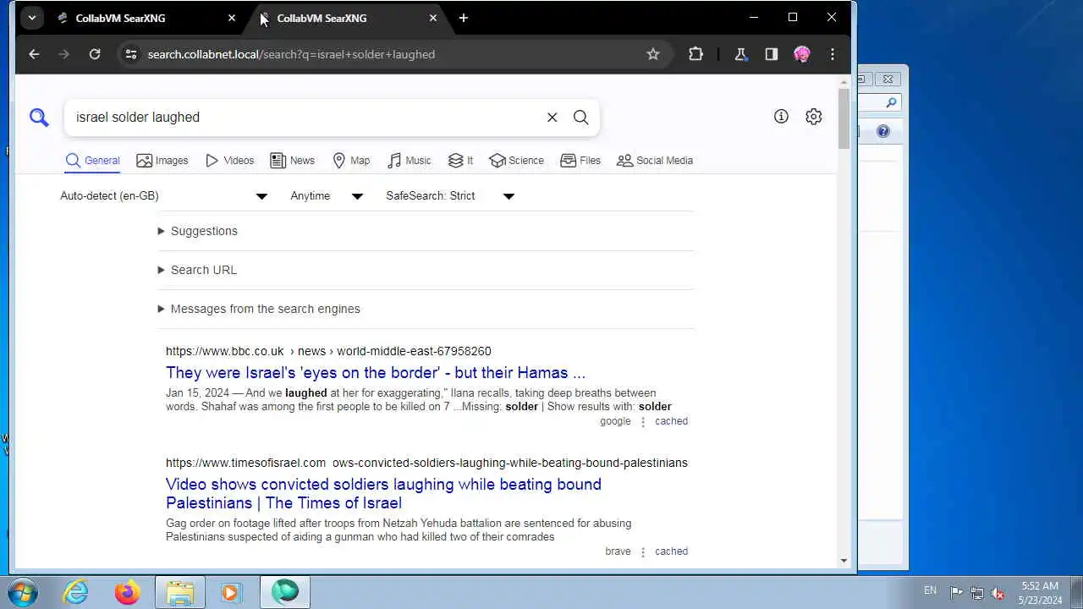Click the browser address bar URL

click(291, 54)
